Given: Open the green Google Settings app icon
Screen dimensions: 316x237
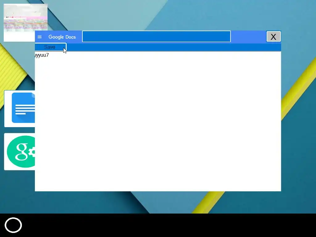Looking at the screenshot, I should tap(19, 152).
